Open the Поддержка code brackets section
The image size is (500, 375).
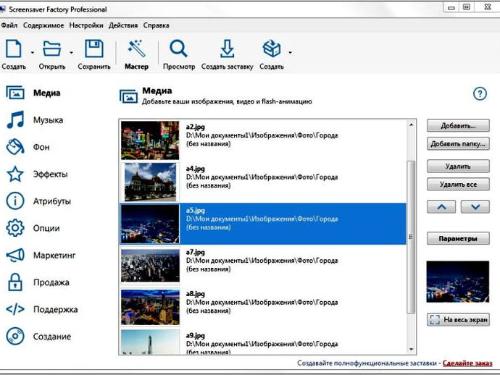[x=42, y=309]
